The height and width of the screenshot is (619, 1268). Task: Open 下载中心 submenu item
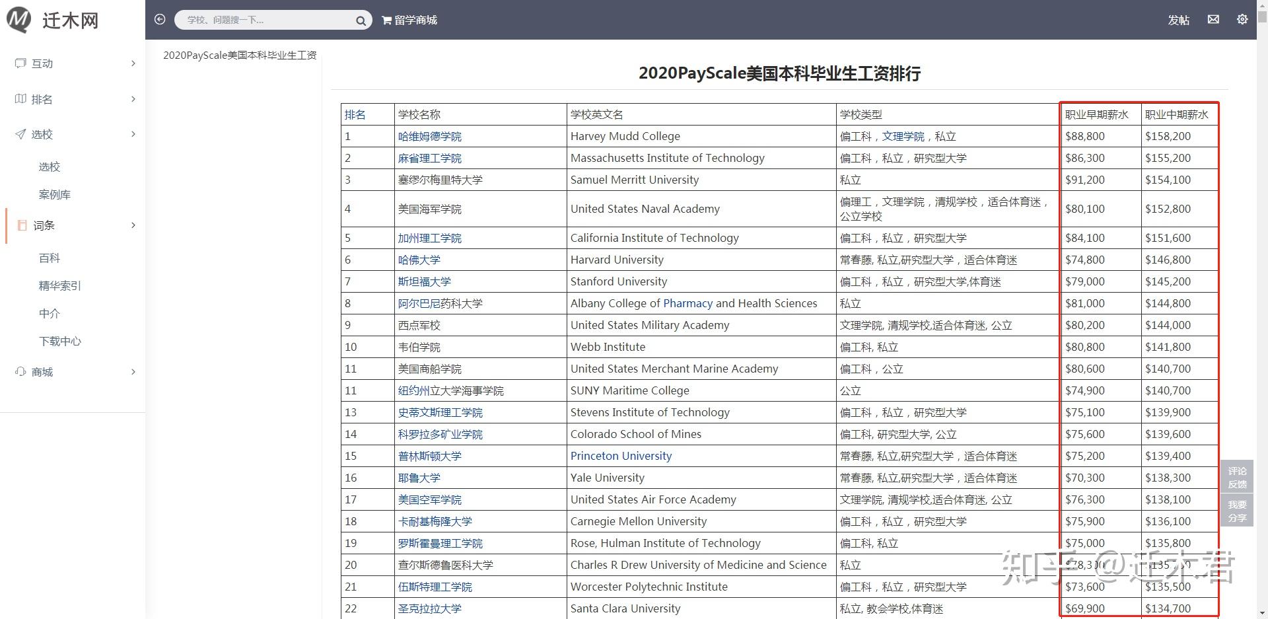[60, 342]
